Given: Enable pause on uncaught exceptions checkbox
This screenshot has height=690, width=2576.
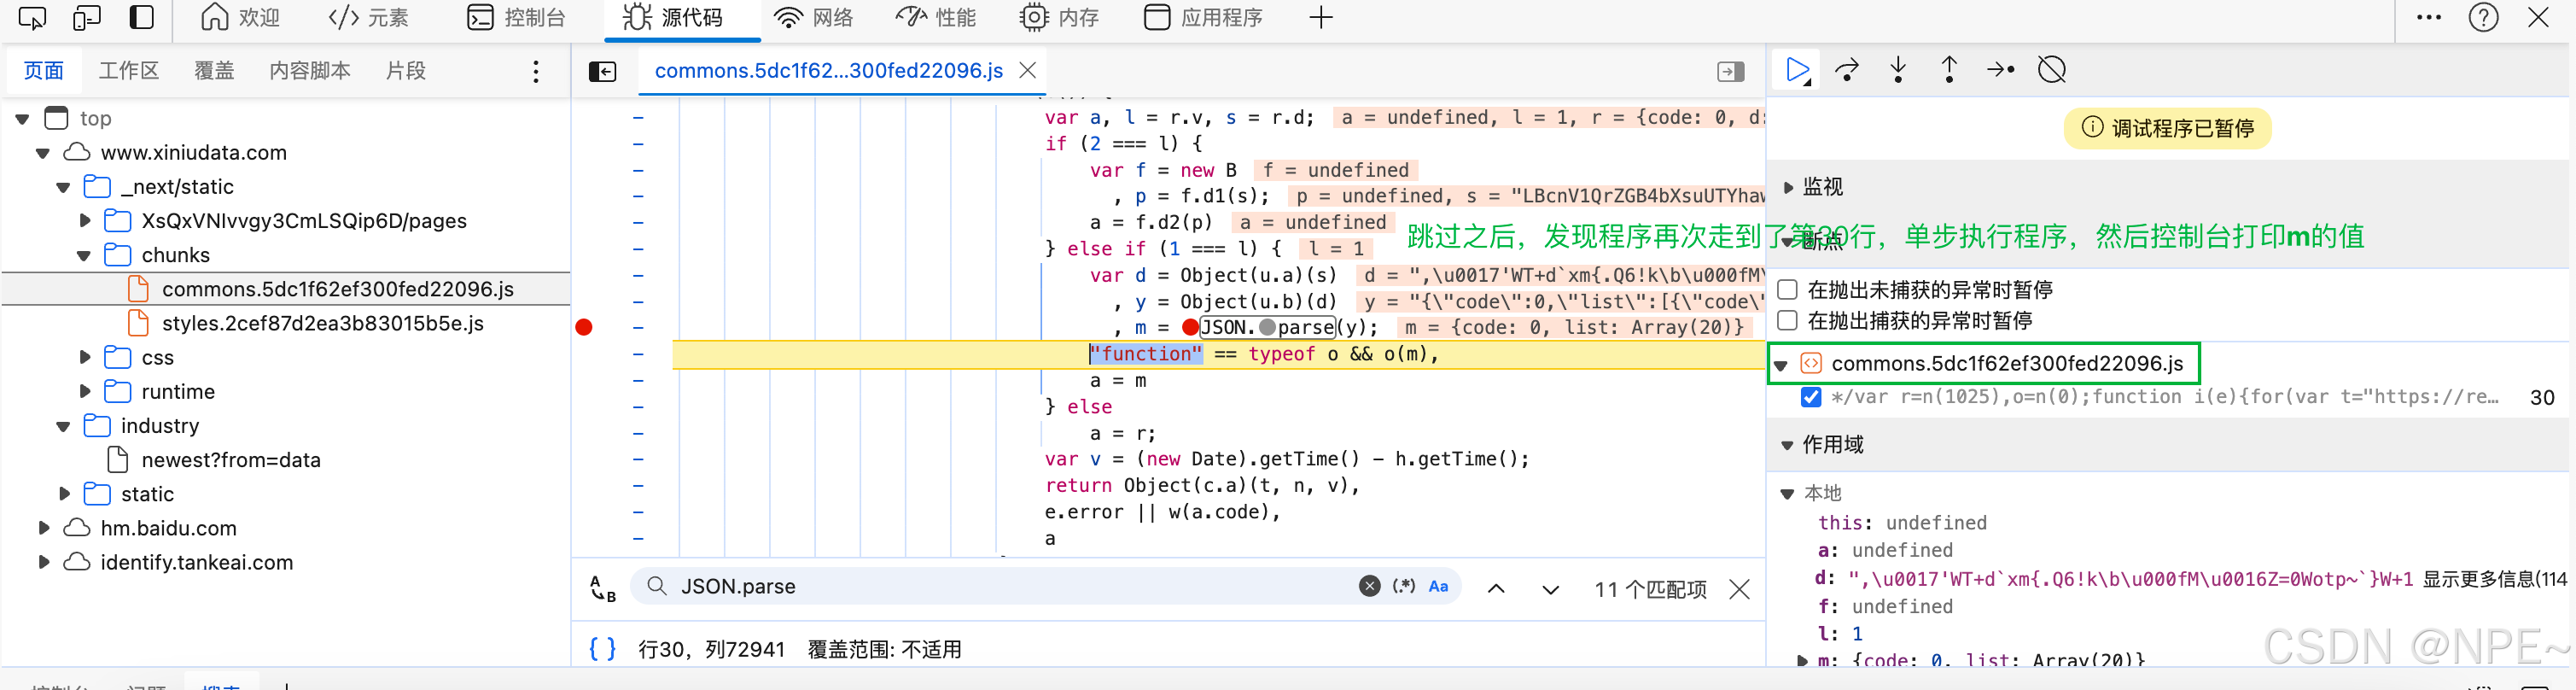Looking at the screenshot, I should coord(1788,290).
